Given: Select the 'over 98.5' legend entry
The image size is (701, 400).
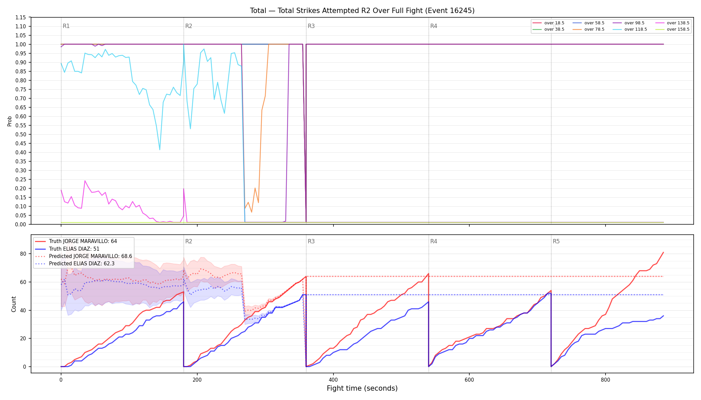Looking at the screenshot, I should coord(629,23).
